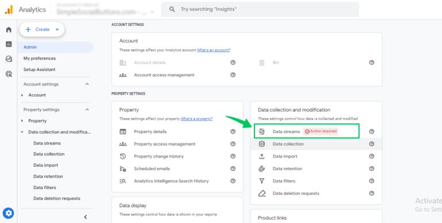Viewport: 442px width, 223px height.
Task: Click help icon next to Property details
Action: point(233,131)
